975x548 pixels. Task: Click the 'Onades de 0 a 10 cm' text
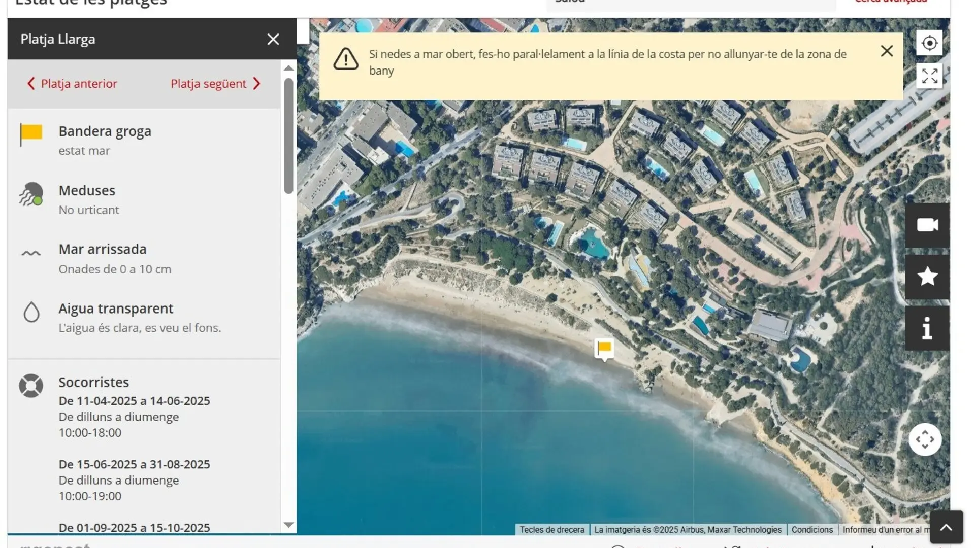point(115,269)
